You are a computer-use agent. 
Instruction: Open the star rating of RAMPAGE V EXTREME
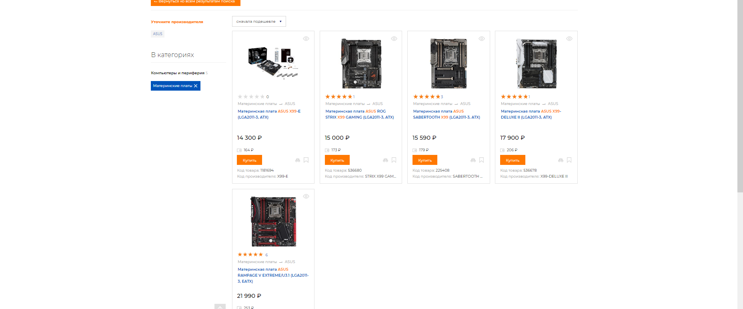click(x=250, y=254)
